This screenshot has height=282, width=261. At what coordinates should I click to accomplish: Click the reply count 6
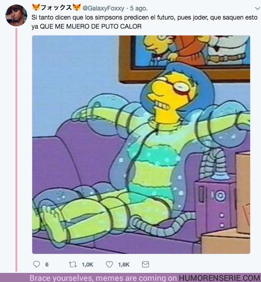point(47,265)
